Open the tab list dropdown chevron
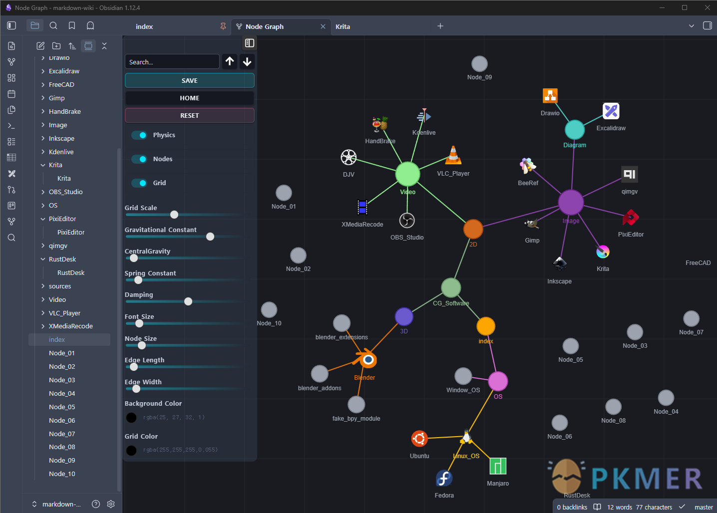This screenshot has height=513, width=717. pos(692,26)
